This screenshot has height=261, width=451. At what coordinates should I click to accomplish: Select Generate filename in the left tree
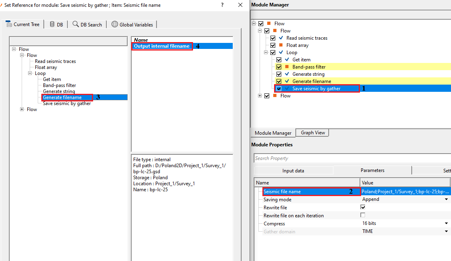pos(62,97)
